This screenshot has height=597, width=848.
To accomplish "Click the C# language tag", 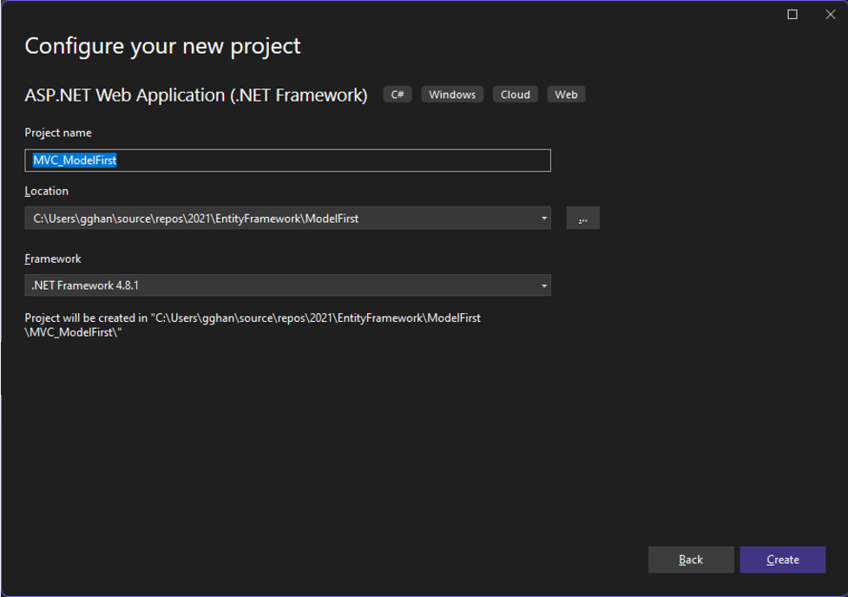I will coord(398,95).
